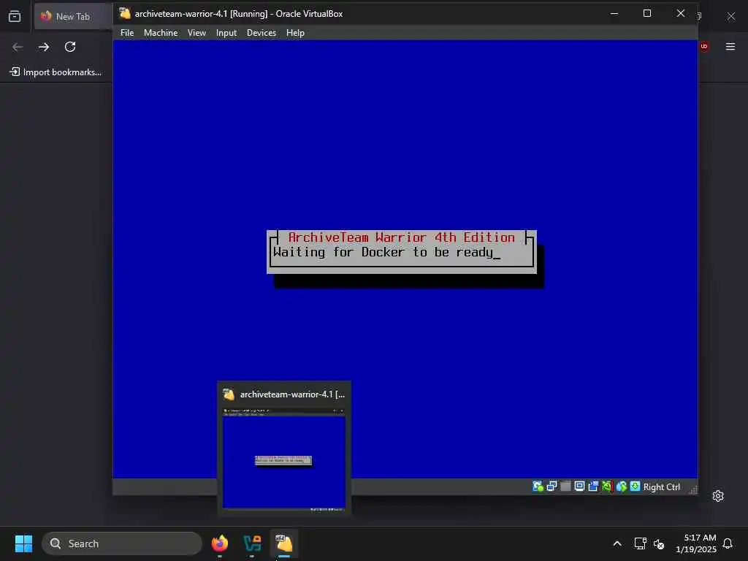
Task: Click the hard disk activity status icon
Action: pyautogui.click(x=538, y=486)
